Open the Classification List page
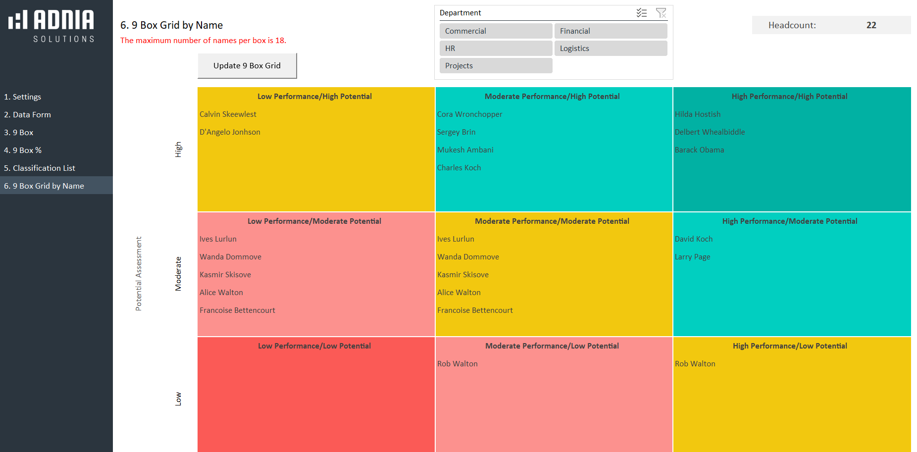 [x=40, y=168]
